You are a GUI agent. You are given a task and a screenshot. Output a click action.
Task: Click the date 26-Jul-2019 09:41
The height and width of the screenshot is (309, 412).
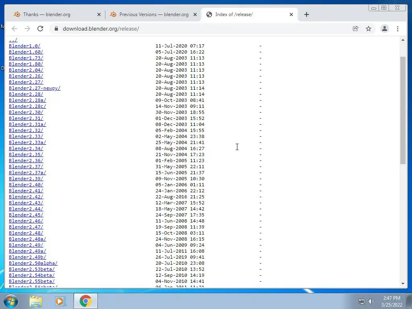(180, 257)
